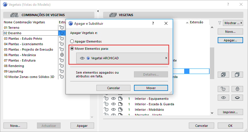This screenshot has height=132, width=248.
Task: Click the Select All layers icon
Action: (223, 74)
